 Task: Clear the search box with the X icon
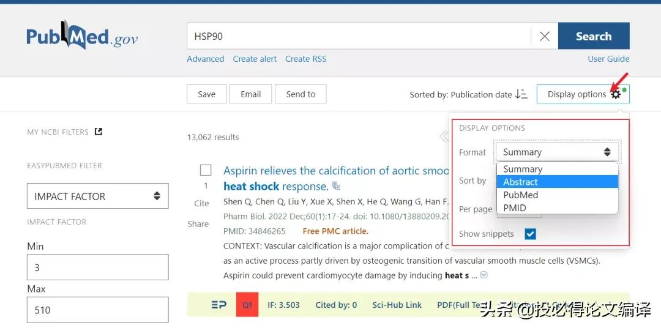(545, 36)
